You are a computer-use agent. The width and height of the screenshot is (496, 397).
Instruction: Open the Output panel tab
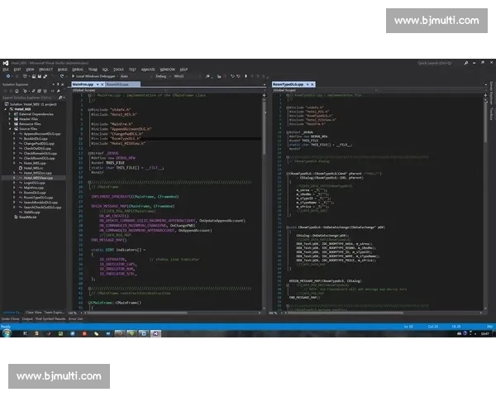(27, 319)
